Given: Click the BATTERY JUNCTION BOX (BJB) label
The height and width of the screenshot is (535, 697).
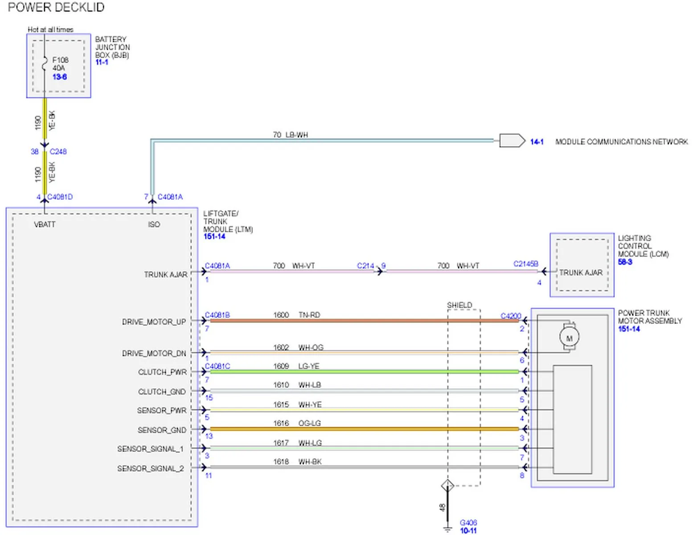Looking at the screenshot, I should tap(112, 47).
